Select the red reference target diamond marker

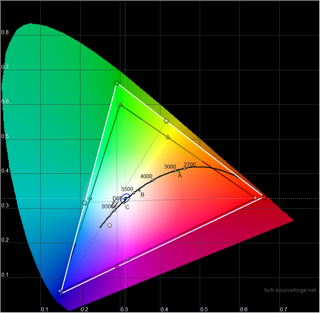(255, 198)
